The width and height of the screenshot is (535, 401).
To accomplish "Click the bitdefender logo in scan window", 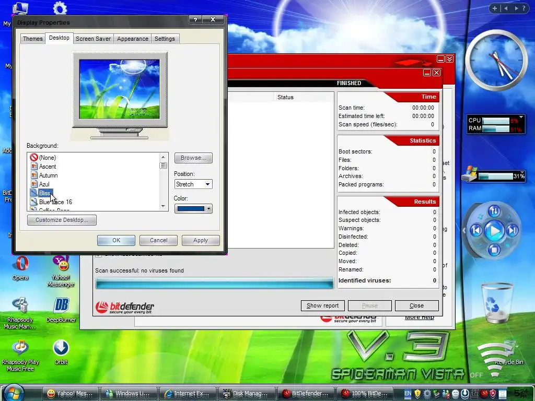I will 124,307.
